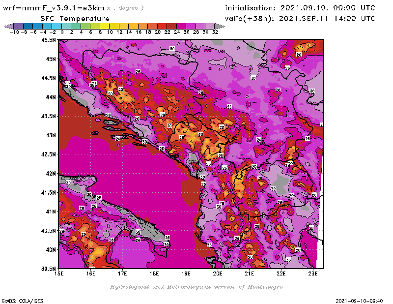Click the 42.5N latitude axis label
This screenshot has height=304, width=393.
(x=48, y=154)
